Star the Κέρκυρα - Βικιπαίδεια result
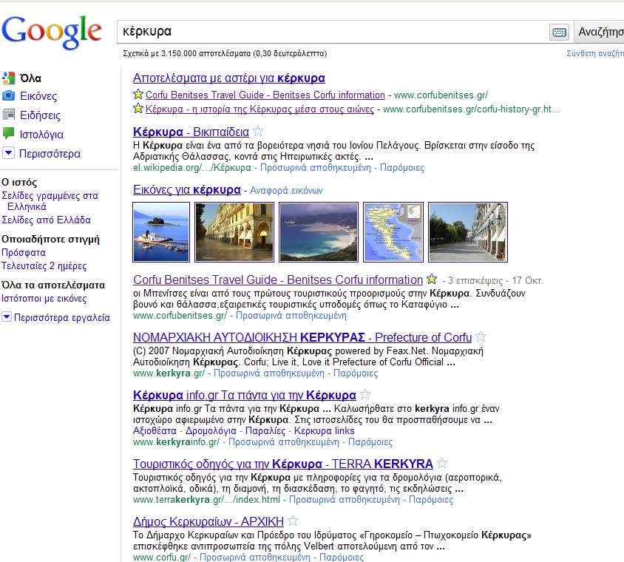 [258, 131]
